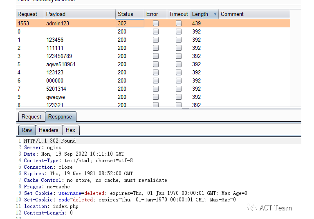314x219 pixels.
Task: Click the Error column header
Action: [x=156, y=14]
